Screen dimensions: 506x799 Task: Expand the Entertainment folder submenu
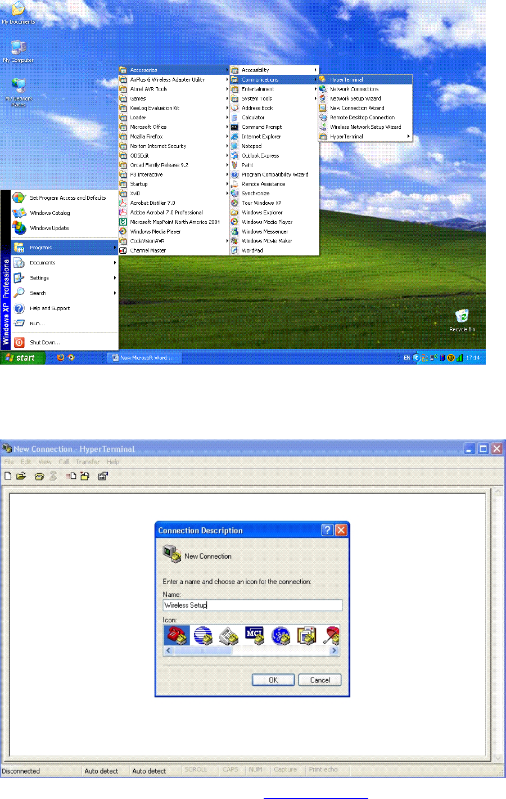pos(274,89)
